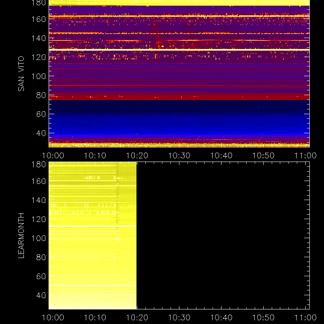
Task: Select the 60 frequency label on San Vito plot
Action: (x=41, y=114)
